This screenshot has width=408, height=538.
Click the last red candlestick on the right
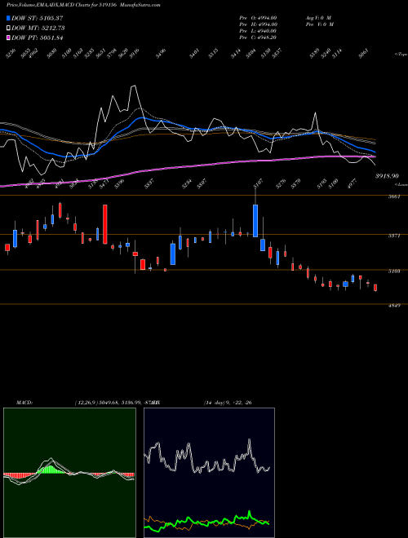coord(375,288)
